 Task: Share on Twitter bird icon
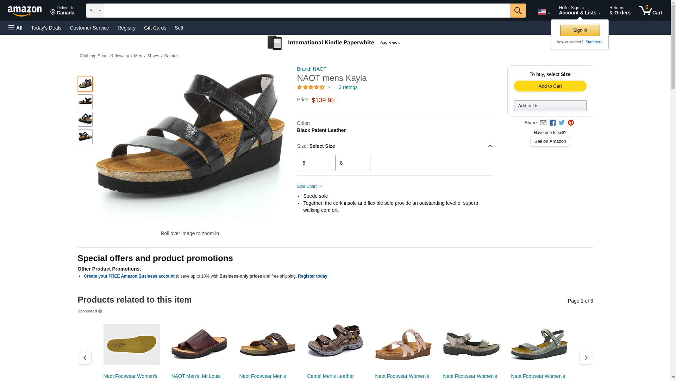click(562, 123)
